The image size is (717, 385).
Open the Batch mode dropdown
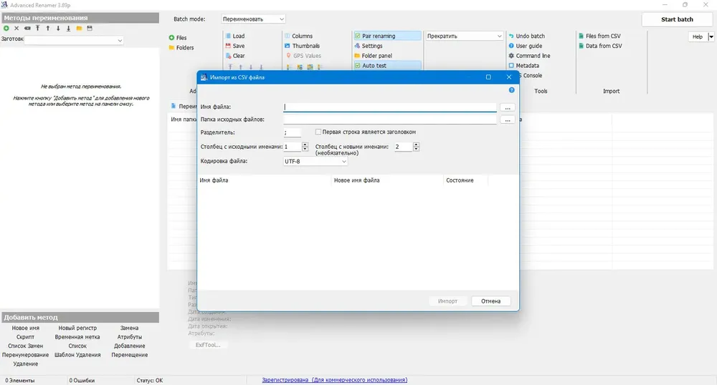(x=253, y=19)
